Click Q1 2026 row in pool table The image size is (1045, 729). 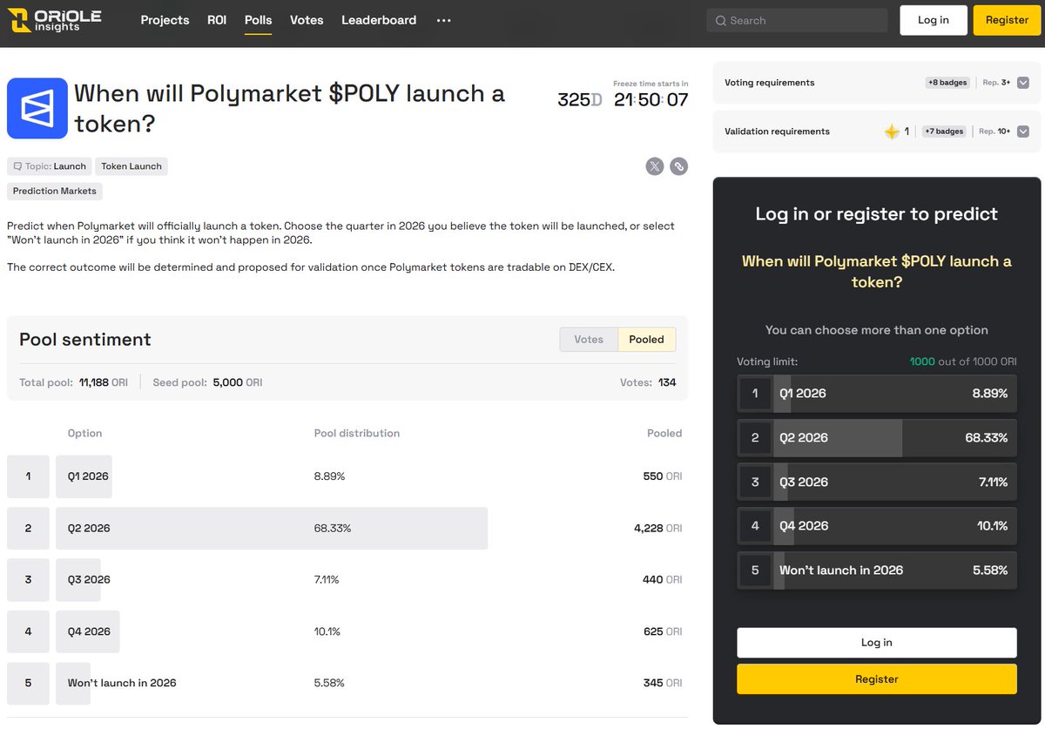tap(347, 476)
